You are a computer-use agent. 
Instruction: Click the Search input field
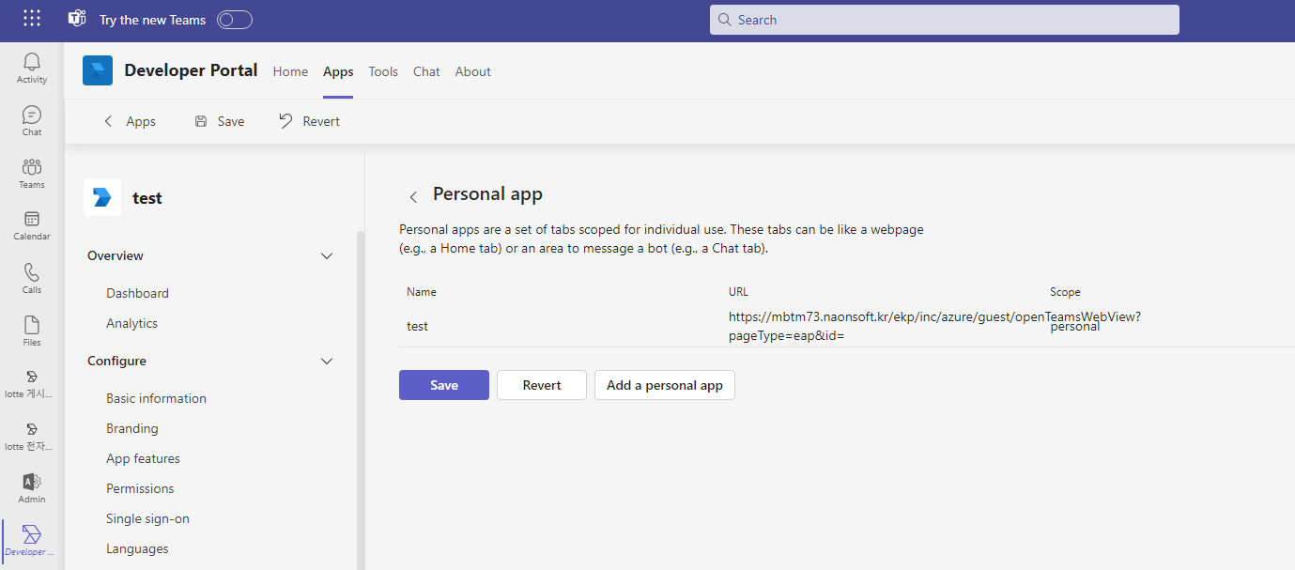pos(944,20)
